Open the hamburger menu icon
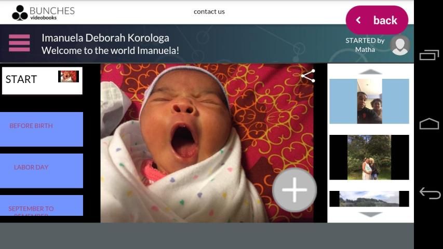 (x=19, y=43)
